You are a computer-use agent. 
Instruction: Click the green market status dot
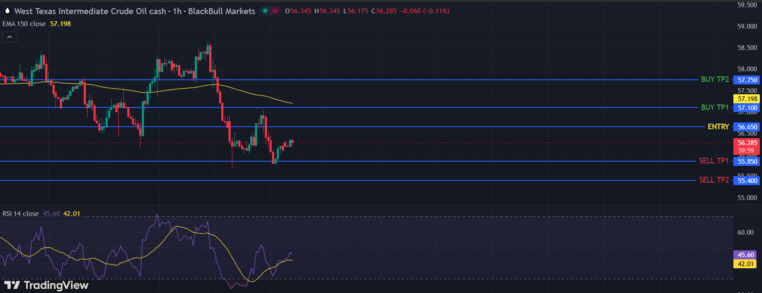coord(265,11)
